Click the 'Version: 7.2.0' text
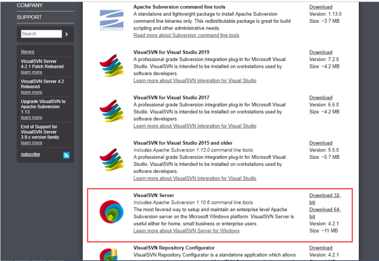This screenshot has height=261, width=379. [x=324, y=59]
